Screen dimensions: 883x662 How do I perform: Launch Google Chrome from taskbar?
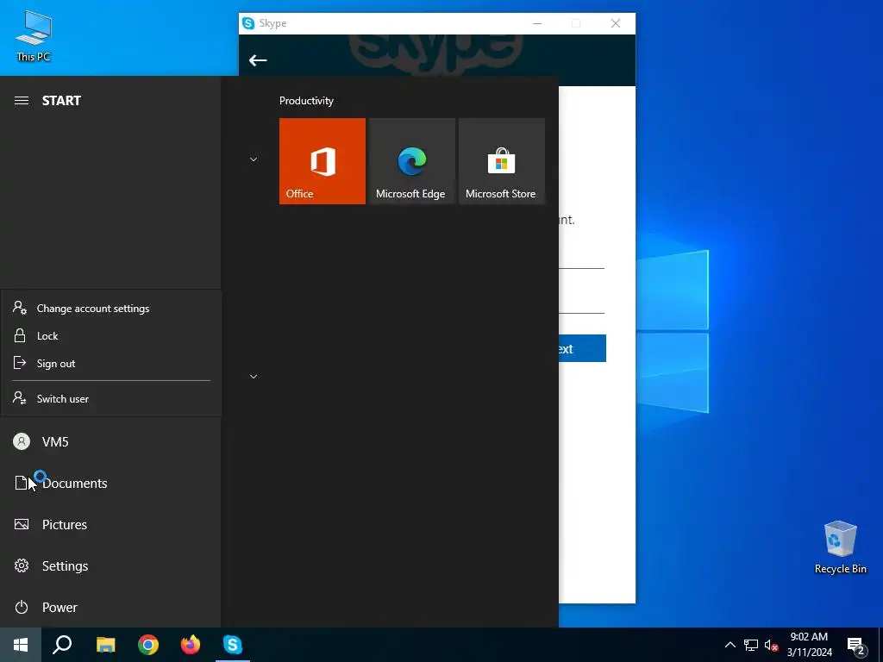click(x=148, y=645)
